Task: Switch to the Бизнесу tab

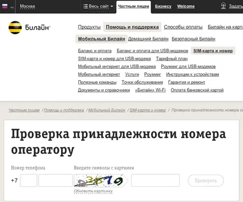Action: click(x=163, y=6)
